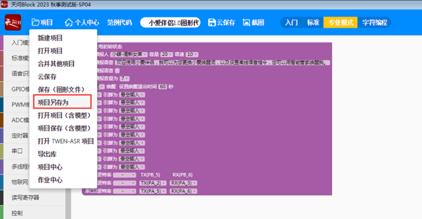The width and height of the screenshot is (422, 219).
Task: Open the 音量 20 dropdown
Action: (x=167, y=55)
